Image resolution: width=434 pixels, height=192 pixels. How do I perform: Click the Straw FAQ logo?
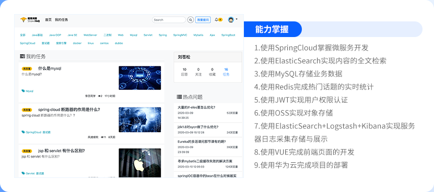[30, 20]
